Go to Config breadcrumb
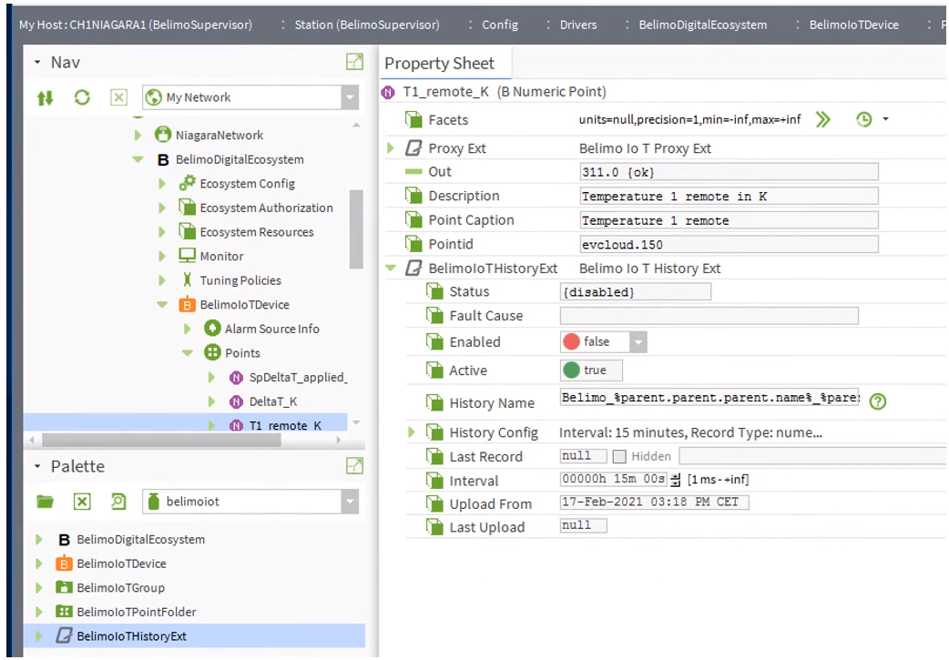This screenshot has height=660, width=949. pyautogui.click(x=500, y=25)
